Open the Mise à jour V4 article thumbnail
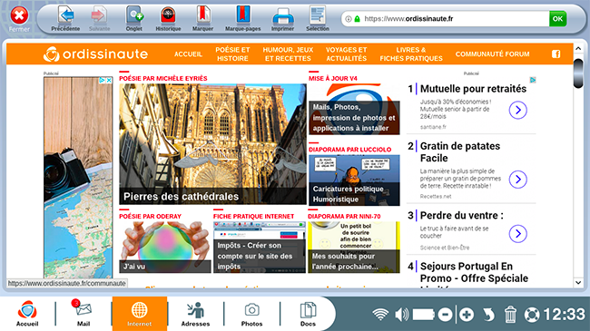The width and height of the screenshot is (590, 331). 354,109
